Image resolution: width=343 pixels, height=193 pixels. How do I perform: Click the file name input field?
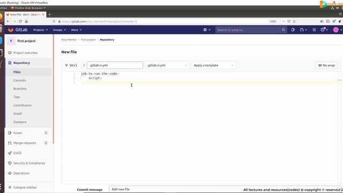click(115, 65)
